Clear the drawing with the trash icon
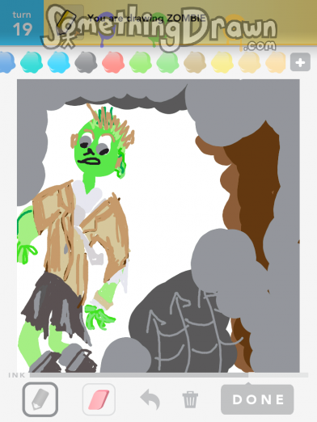The height and width of the screenshot is (422, 317). coord(190,399)
